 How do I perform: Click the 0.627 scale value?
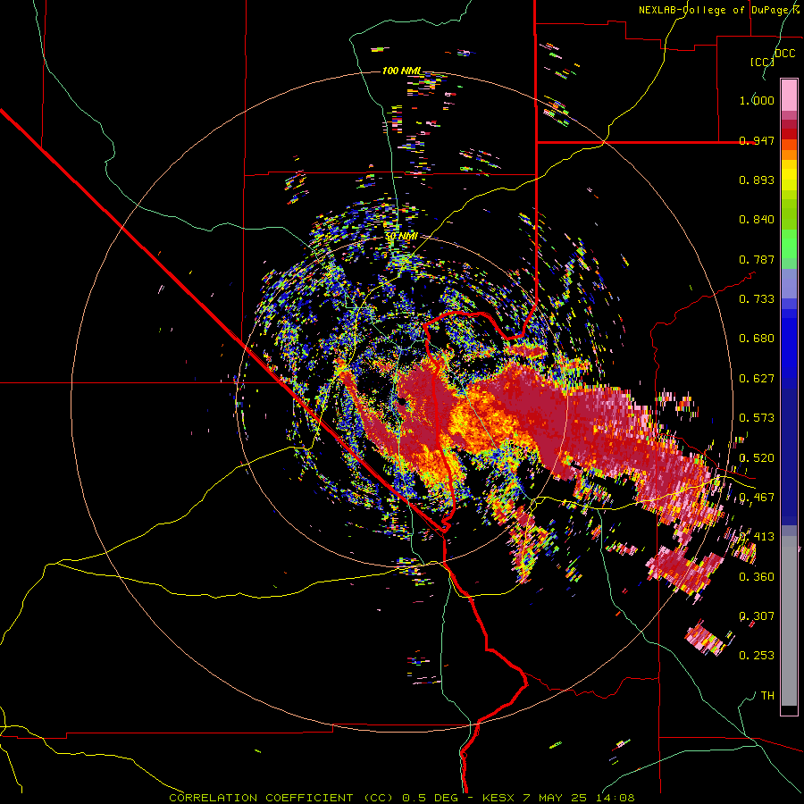[x=757, y=379]
